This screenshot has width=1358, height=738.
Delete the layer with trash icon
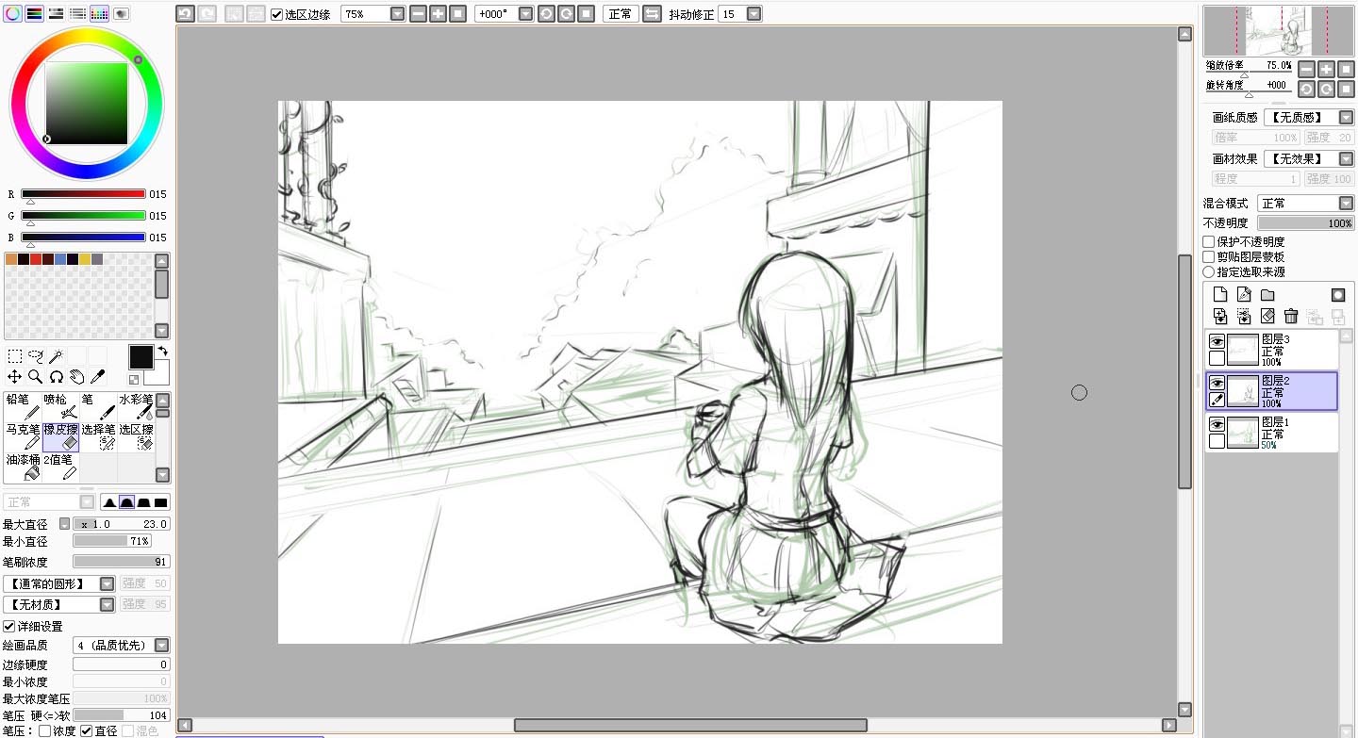[x=1291, y=316]
